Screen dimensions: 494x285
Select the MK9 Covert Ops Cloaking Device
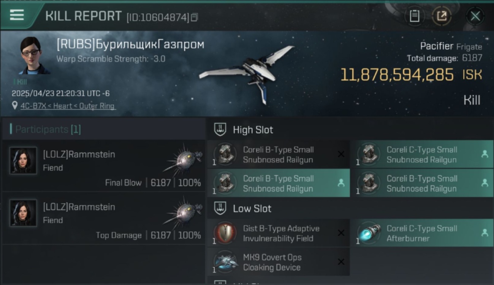coord(279,262)
